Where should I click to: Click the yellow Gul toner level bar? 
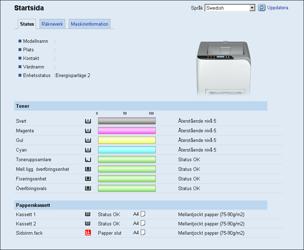tap(127, 140)
